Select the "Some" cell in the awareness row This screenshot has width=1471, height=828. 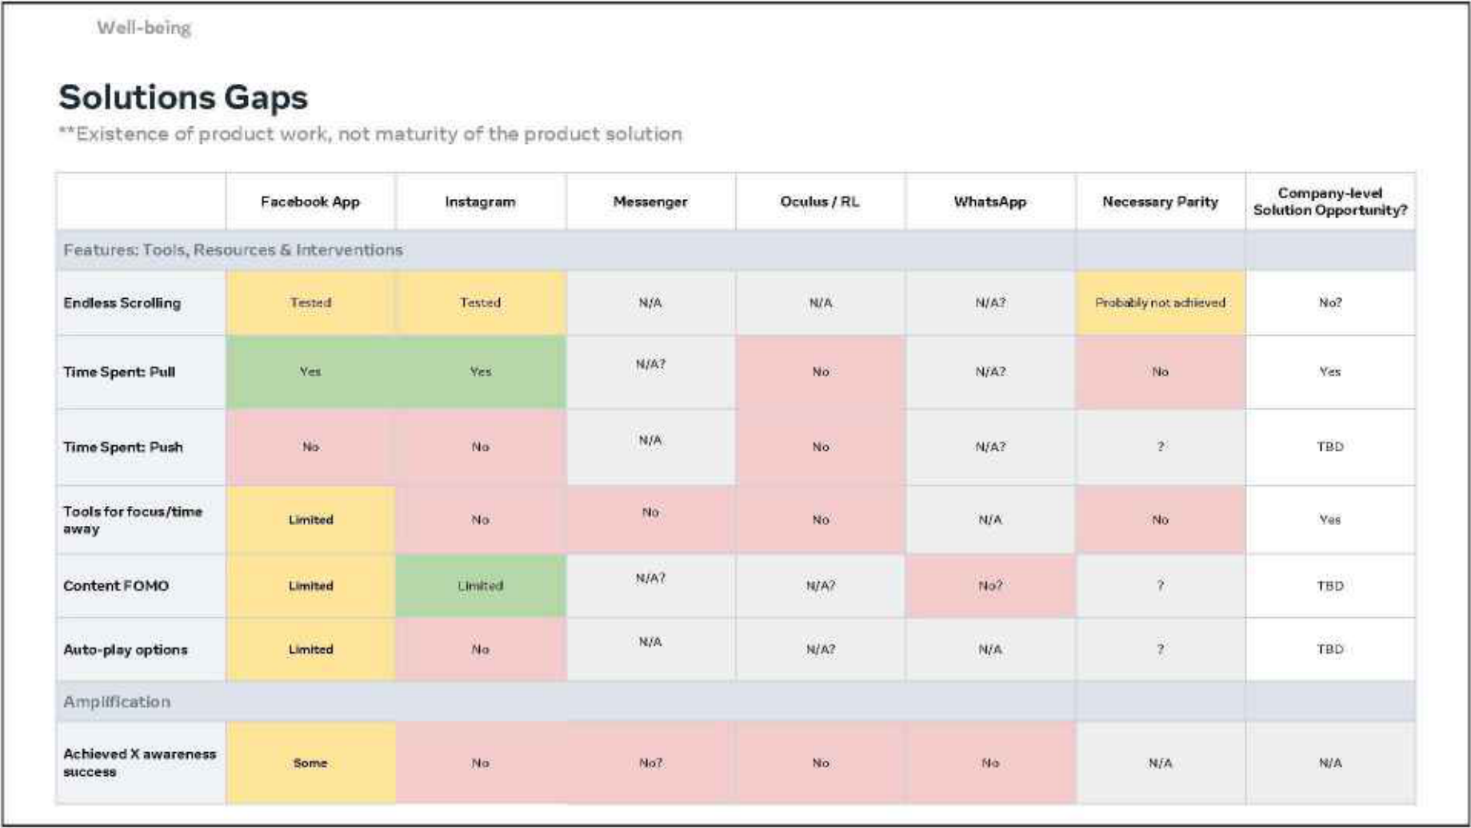310,763
